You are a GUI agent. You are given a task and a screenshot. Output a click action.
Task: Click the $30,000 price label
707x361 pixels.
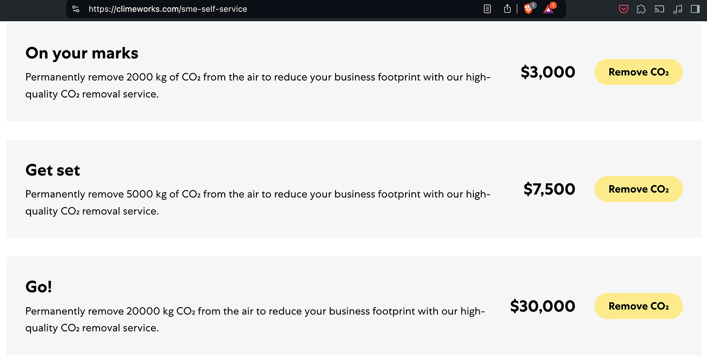click(x=542, y=306)
